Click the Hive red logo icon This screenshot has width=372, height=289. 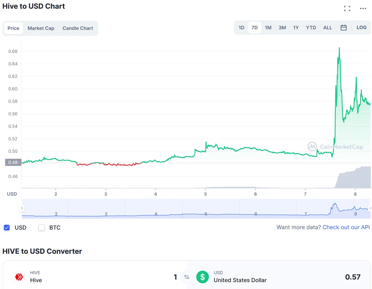(x=19, y=277)
